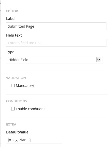
Task: Click the Enable conditions label text
Action: coord(31,109)
